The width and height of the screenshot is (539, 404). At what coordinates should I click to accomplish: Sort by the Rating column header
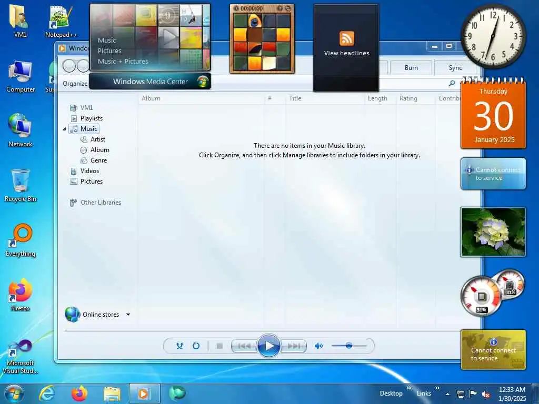tap(415, 98)
